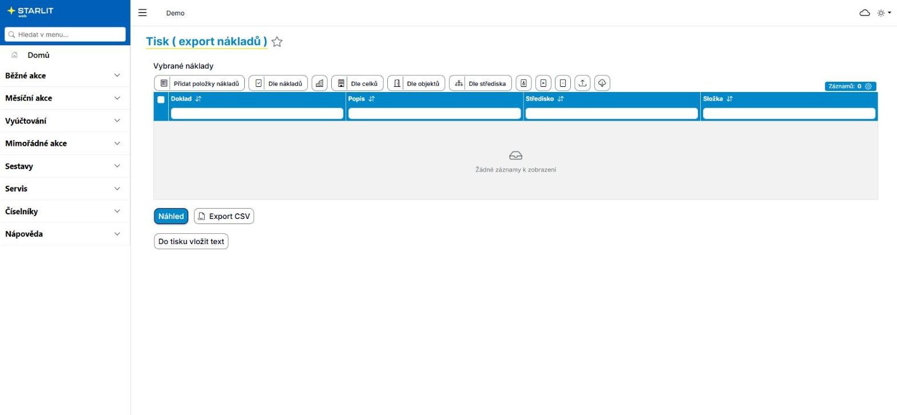Click the buildings icon toolbar button
The height and width of the screenshot is (415, 897).
click(x=319, y=83)
